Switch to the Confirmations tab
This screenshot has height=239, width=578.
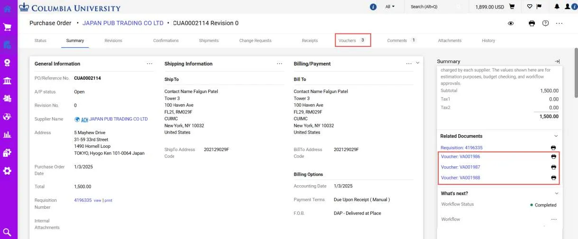pos(166,41)
